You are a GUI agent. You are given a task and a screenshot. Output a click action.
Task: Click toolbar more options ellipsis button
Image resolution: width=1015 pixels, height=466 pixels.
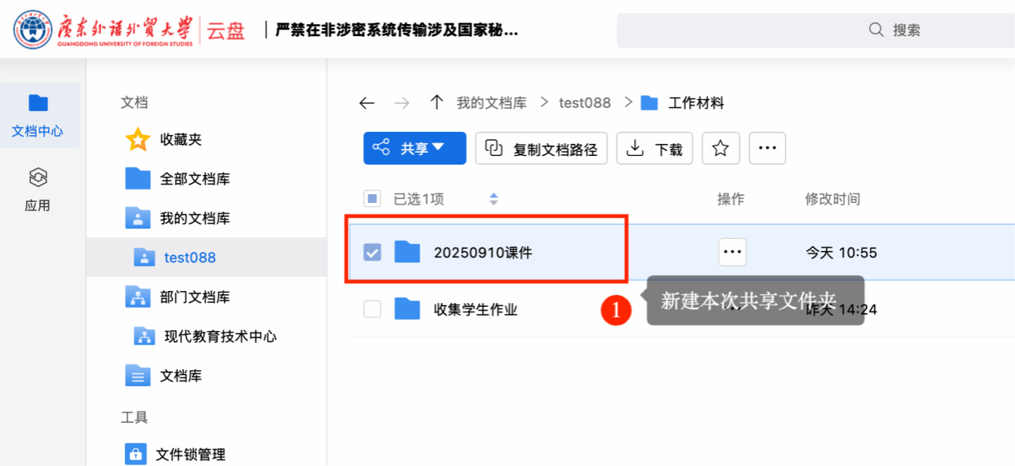tap(767, 148)
